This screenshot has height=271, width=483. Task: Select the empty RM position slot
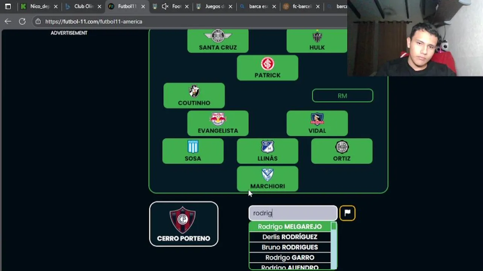tap(342, 96)
